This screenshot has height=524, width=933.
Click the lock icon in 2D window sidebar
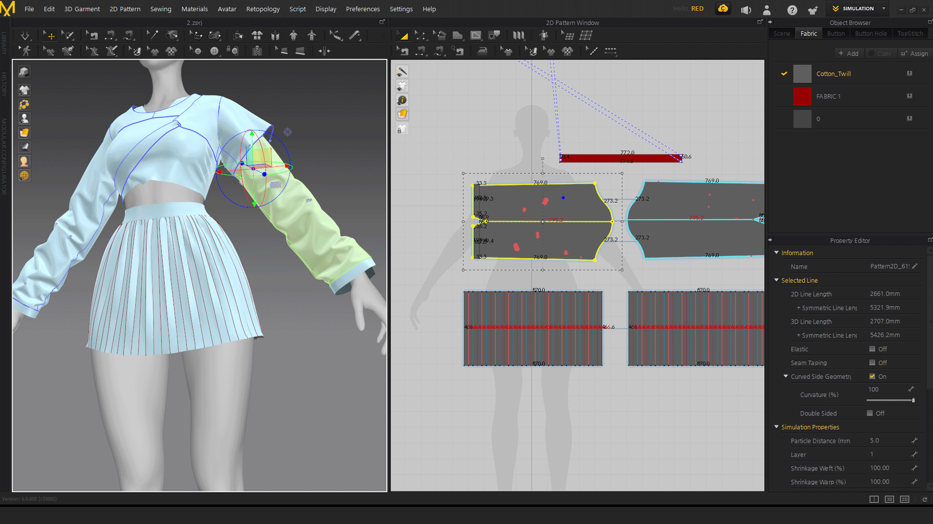point(402,129)
